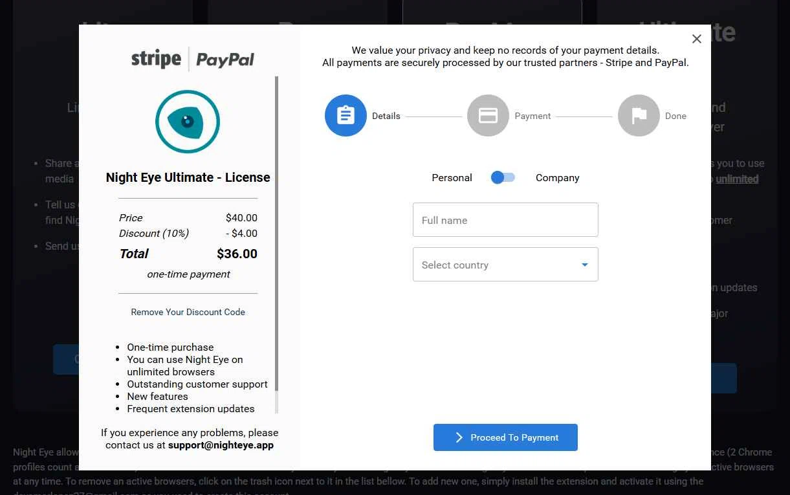Click the Done flag step icon
The height and width of the screenshot is (495, 790).
pyautogui.click(x=639, y=116)
